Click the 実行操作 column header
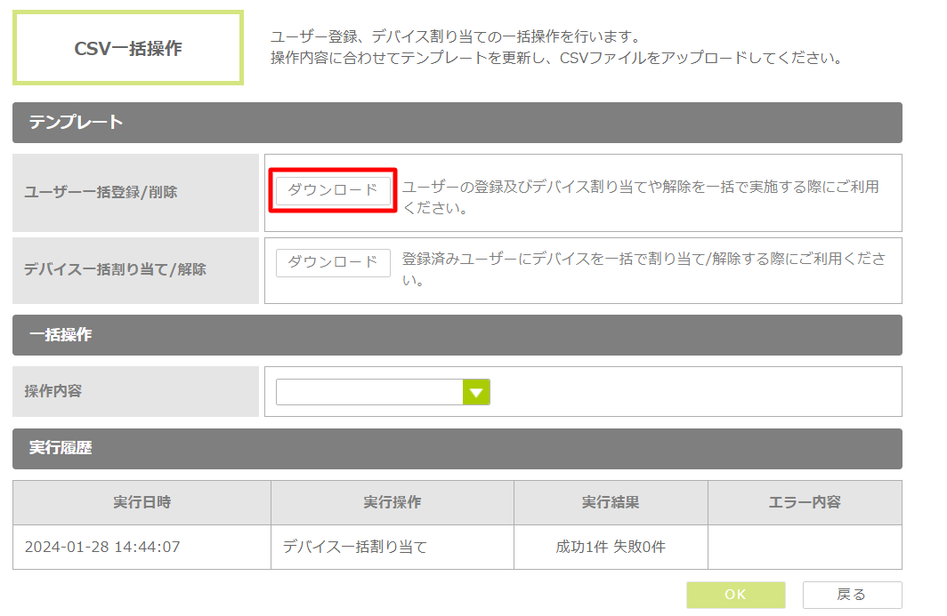The width and height of the screenshot is (947, 616). coord(392,502)
